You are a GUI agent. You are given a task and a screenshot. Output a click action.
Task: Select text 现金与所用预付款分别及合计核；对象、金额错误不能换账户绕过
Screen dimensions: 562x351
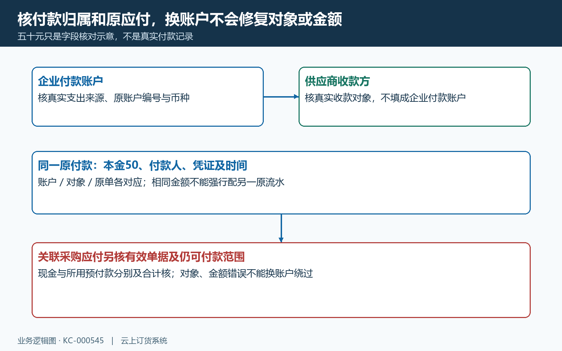click(175, 273)
